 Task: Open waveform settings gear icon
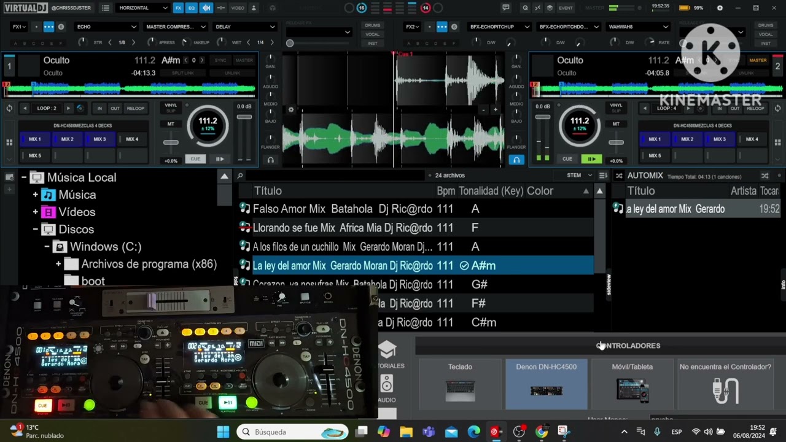pyautogui.click(x=290, y=110)
